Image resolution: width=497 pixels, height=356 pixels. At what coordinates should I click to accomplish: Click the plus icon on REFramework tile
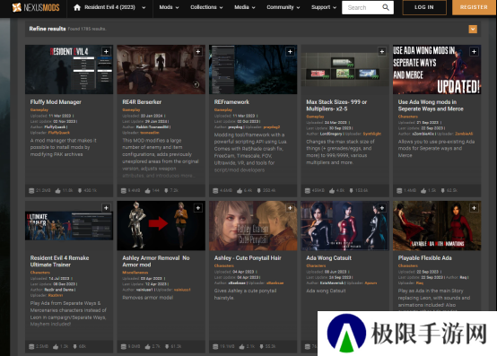(290, 52)
